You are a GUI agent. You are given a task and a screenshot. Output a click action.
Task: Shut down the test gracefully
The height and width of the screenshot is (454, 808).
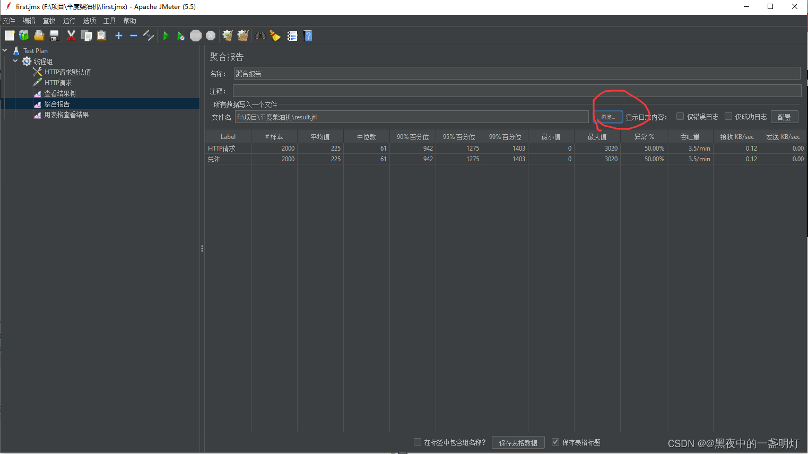click(x=211, y=36)
